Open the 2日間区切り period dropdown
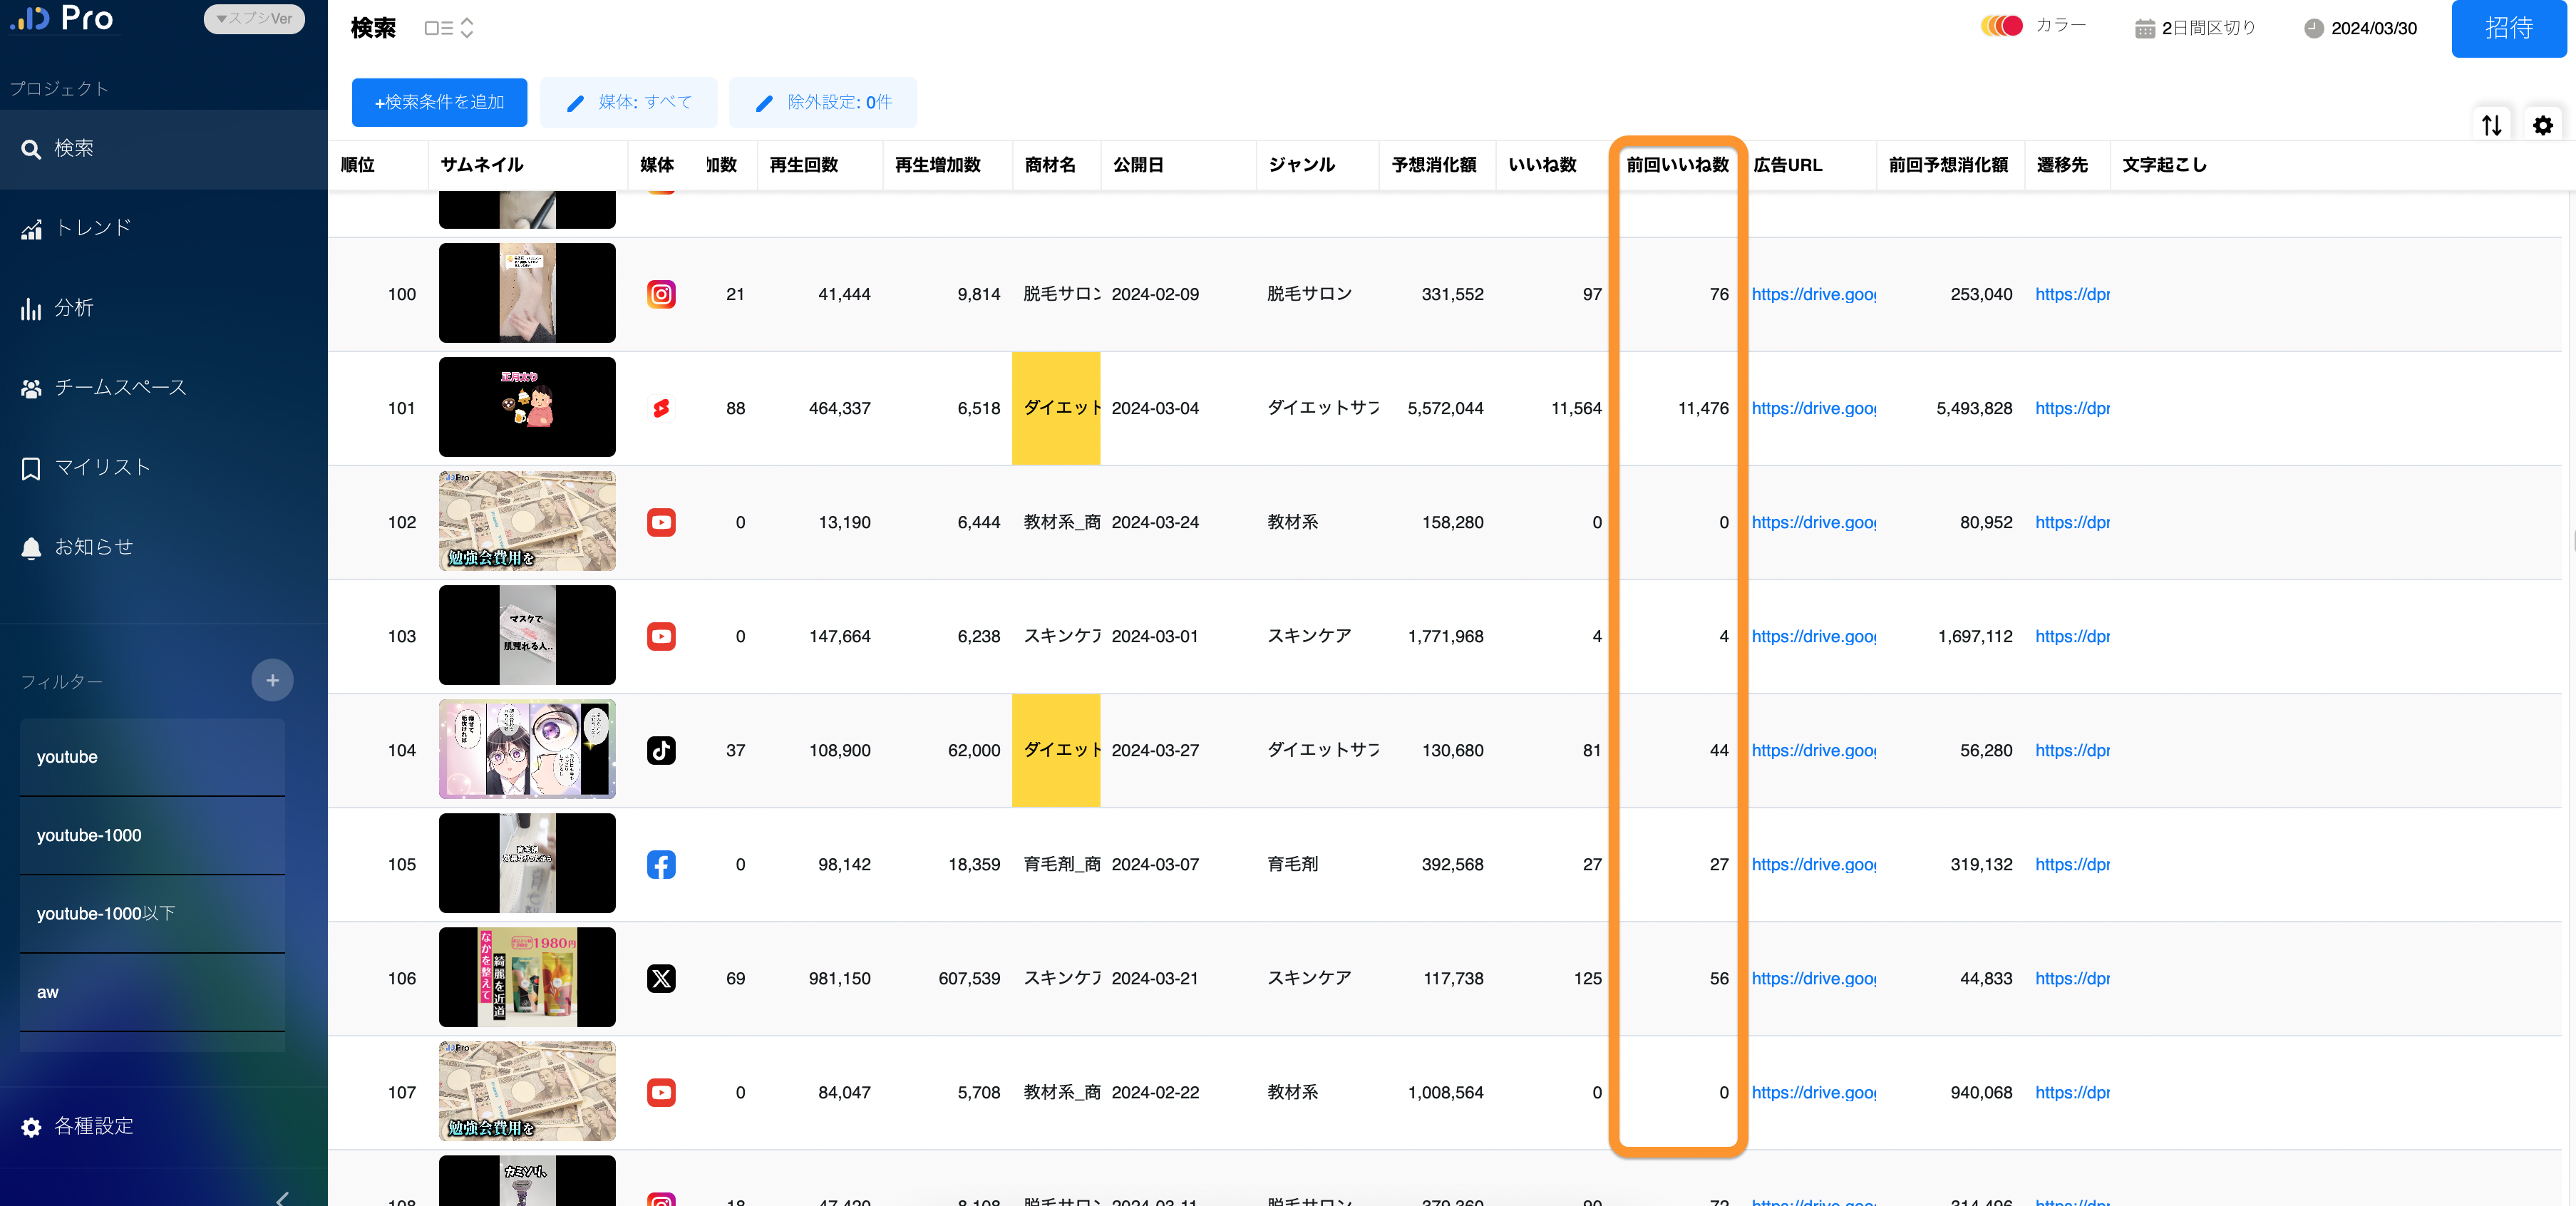 click(2195, 28)
